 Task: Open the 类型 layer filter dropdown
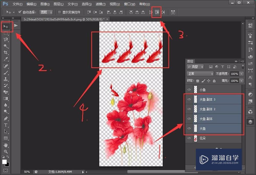(x=195, y=67)
